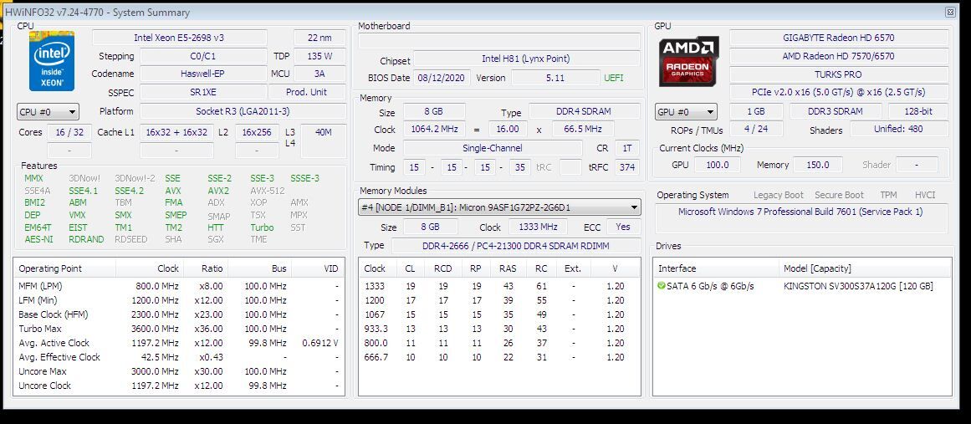
Task: Select the Turbo Max operating point row
Action: 179,329
